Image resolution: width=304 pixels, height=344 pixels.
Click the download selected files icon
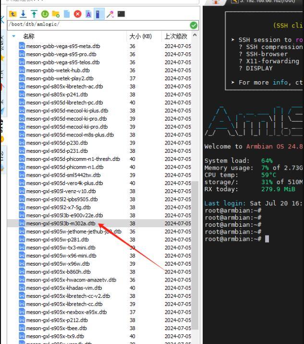pyautogui.click(x=23, y=14)
